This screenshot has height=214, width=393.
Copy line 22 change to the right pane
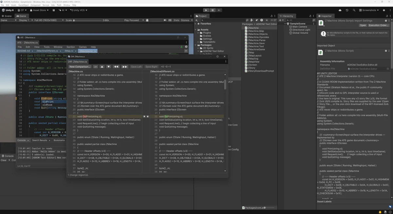pos(148,116)
